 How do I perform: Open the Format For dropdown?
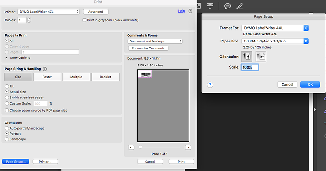[x=275, y=28]
